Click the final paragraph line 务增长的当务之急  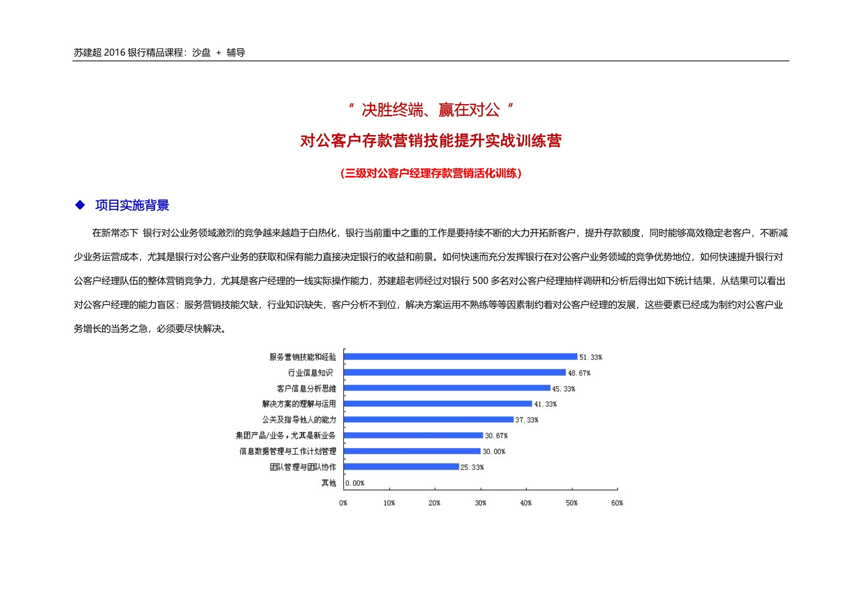point(150,329)
